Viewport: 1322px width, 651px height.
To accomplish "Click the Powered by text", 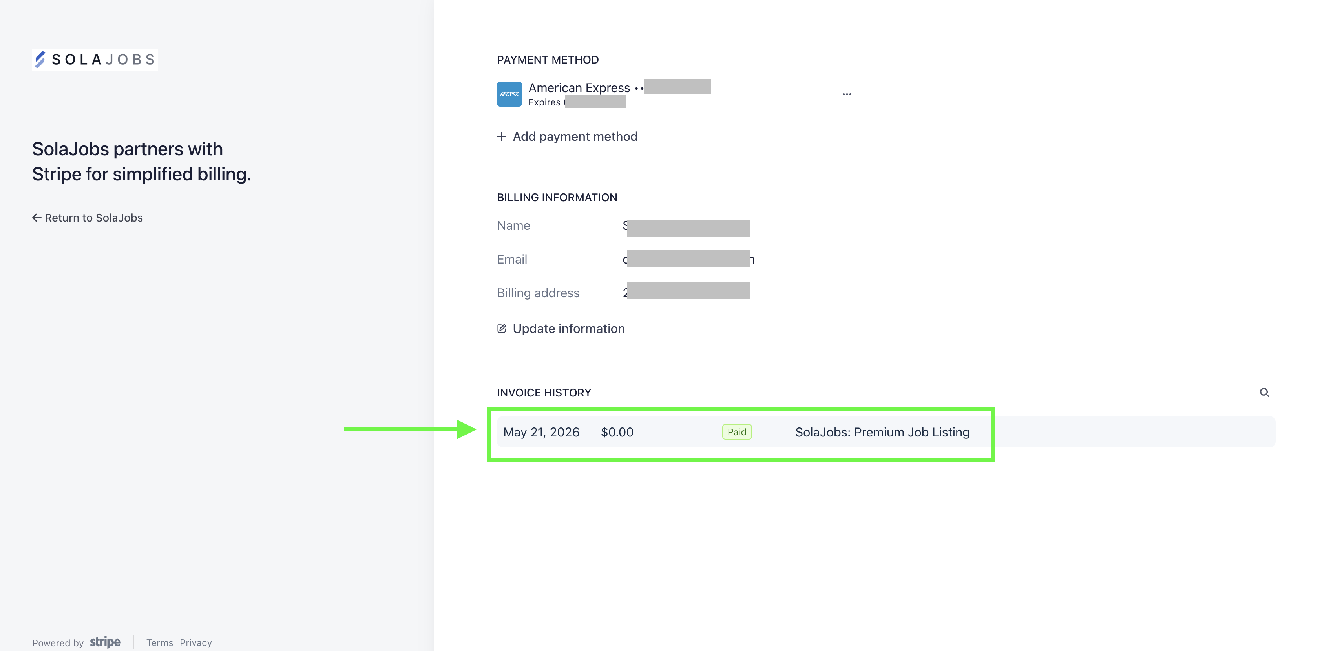I will click(58, 643).
